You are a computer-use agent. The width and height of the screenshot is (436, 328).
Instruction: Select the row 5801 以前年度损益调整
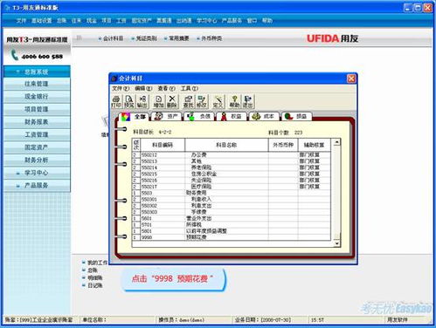[232, 231]
